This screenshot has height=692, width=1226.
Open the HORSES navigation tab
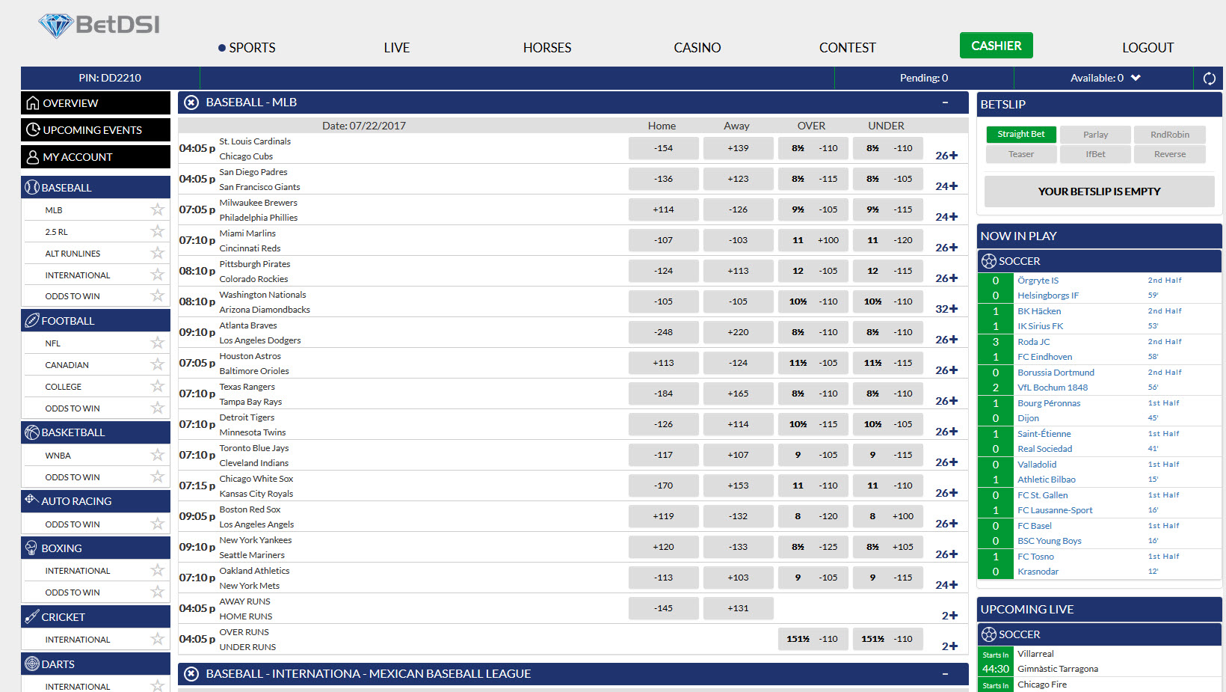point(547,48)
